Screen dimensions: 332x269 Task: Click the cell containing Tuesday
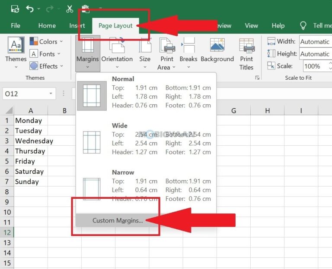point(31,131)
